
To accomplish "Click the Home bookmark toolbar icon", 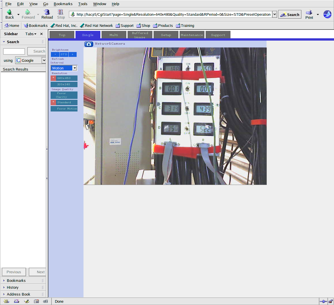I will coord(7,25).
